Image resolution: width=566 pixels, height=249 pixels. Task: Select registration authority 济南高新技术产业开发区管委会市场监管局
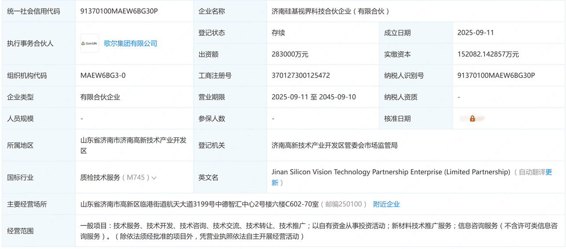pos(334,145)
